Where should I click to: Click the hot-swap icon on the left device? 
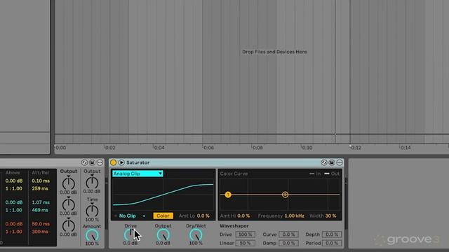pyautogui.click(x=84, y=162)
